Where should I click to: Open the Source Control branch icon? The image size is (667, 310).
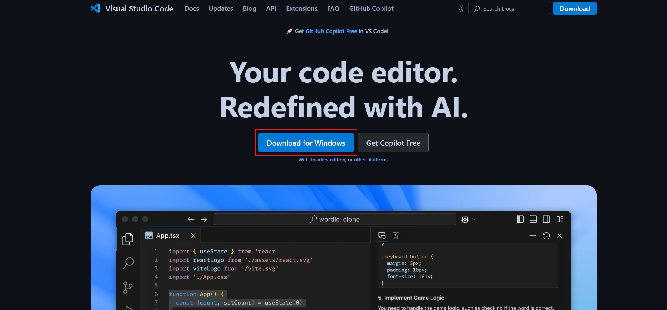click(128, 287)
